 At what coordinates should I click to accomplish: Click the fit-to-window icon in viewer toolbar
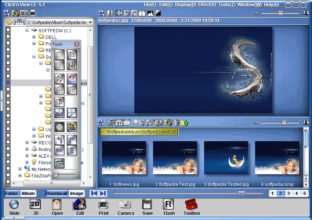click(119, 13)
